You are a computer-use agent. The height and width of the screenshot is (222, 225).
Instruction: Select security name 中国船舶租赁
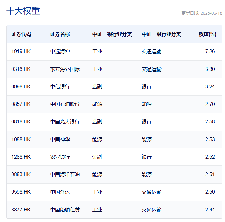click(65, 210)
